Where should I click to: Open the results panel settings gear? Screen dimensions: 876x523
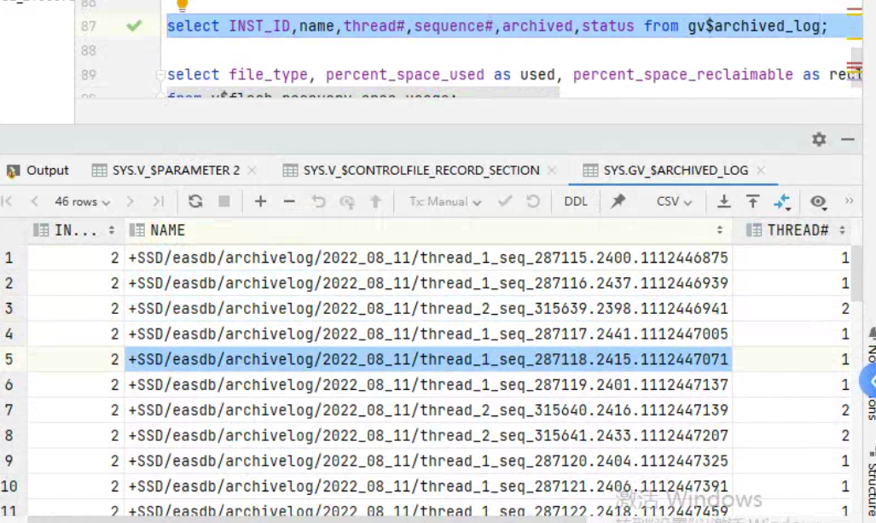pyautogui.click(x=819, y=139)
